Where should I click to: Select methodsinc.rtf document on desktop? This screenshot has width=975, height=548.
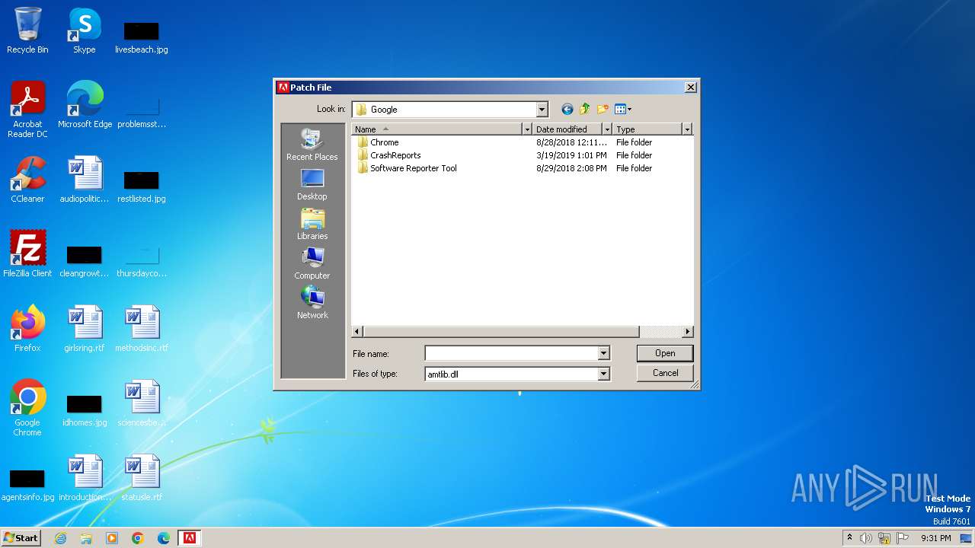pos(142,329)
